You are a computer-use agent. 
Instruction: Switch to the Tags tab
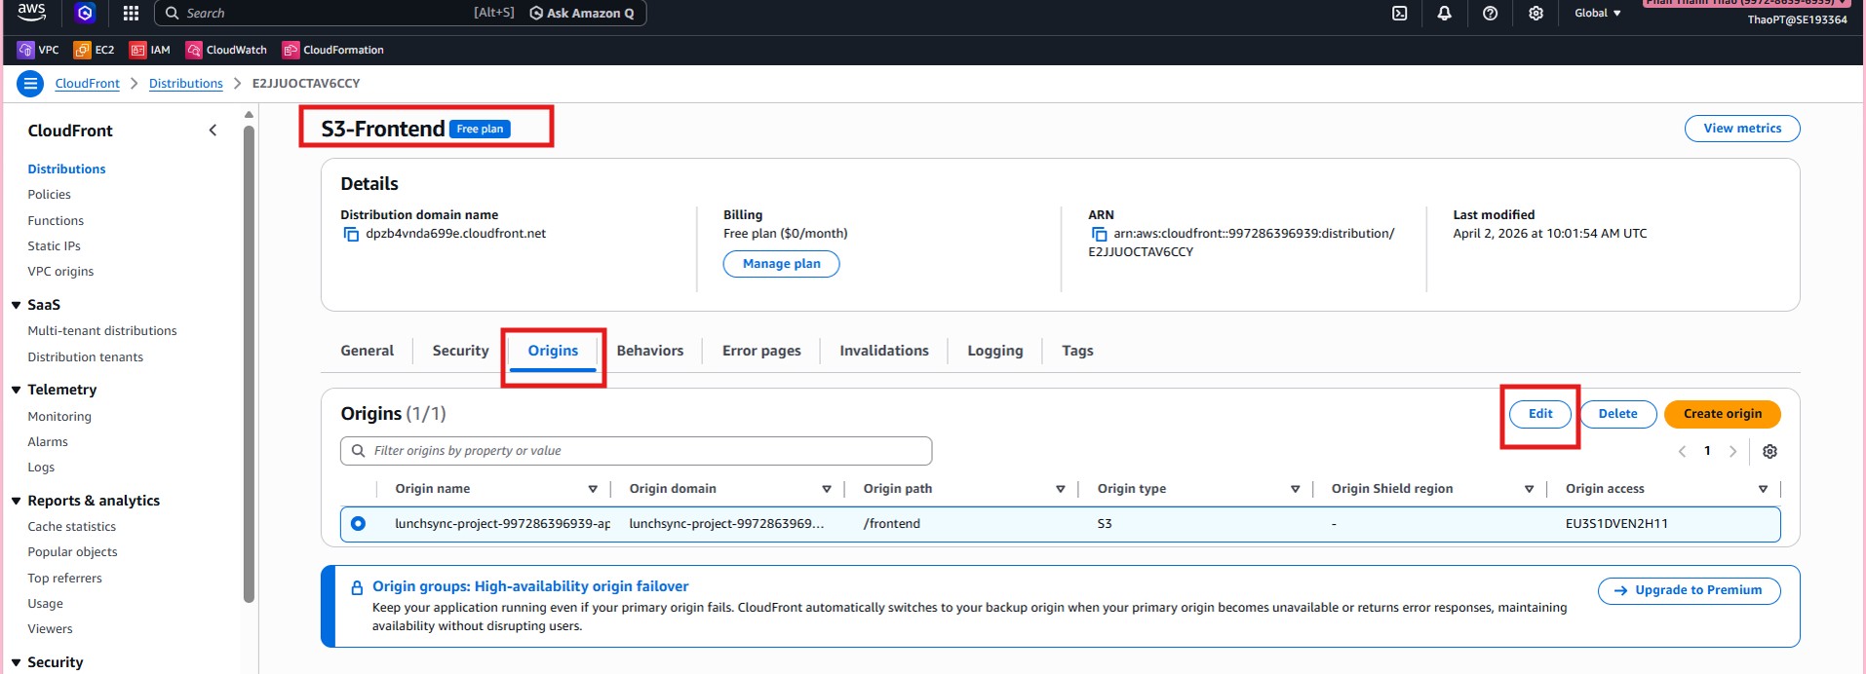click(1077, 351)
